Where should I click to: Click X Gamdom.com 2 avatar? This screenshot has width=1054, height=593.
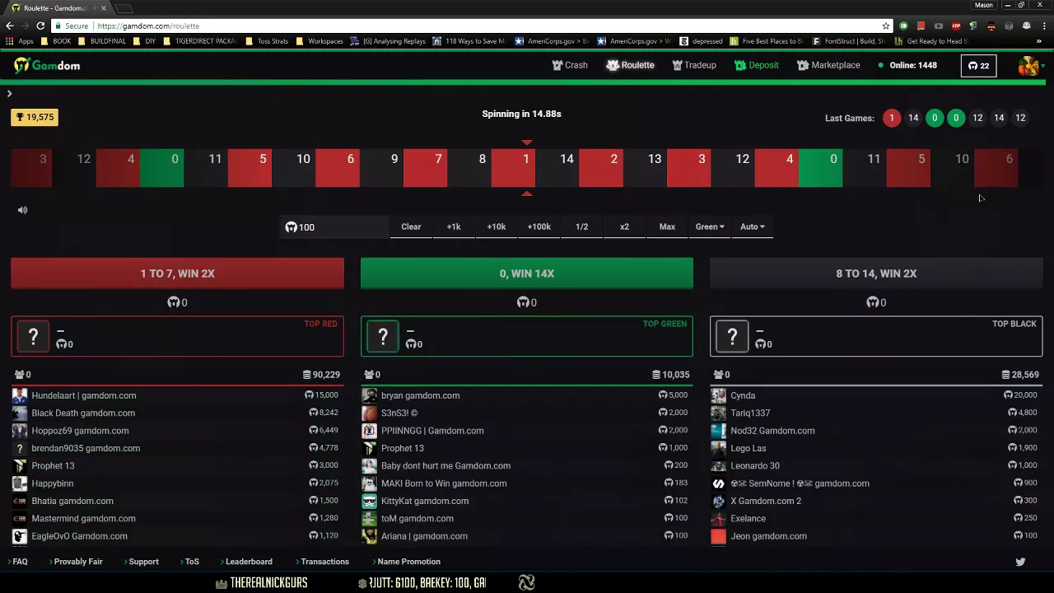[719, 501]
